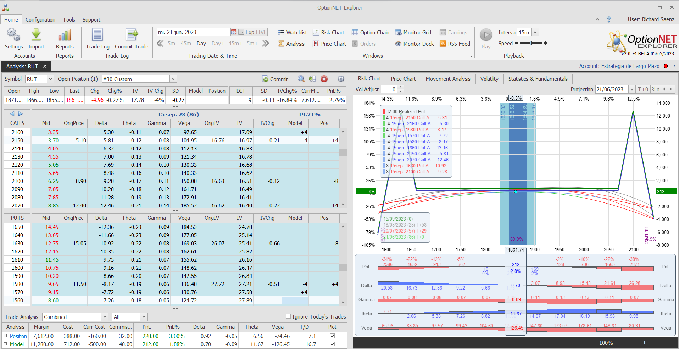Click the Account Estrategia de Largo Plazo link
Image resolution: width=679 pixels, height=349 pixels.
619,66
